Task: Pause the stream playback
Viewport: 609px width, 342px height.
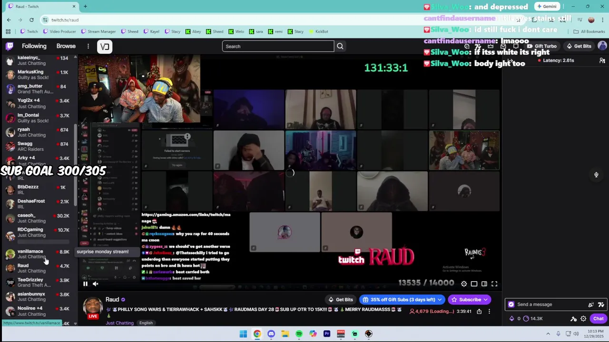Action: [85, 284]
